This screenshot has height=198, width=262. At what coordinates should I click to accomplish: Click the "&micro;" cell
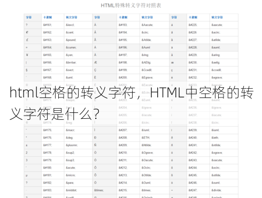(78, 175)
